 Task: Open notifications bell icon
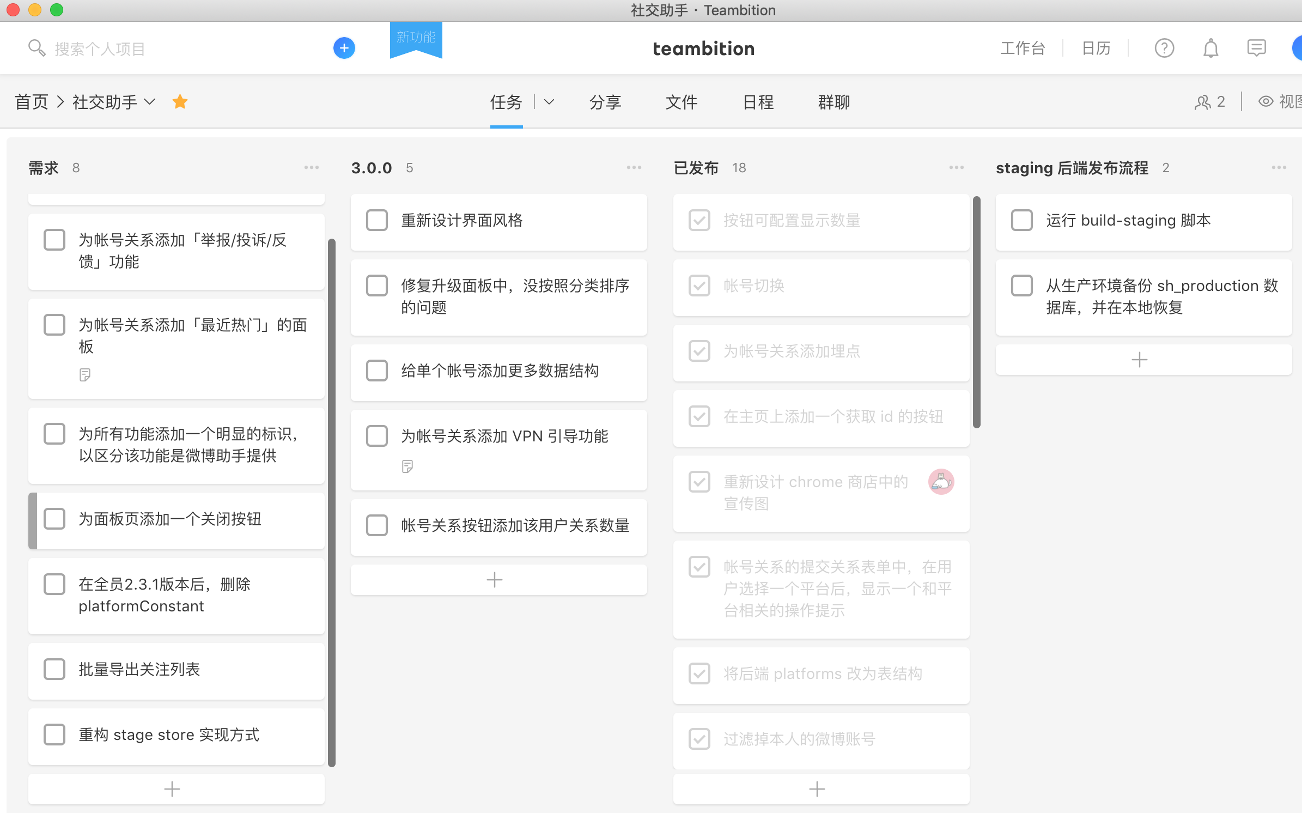point(1210,48)
